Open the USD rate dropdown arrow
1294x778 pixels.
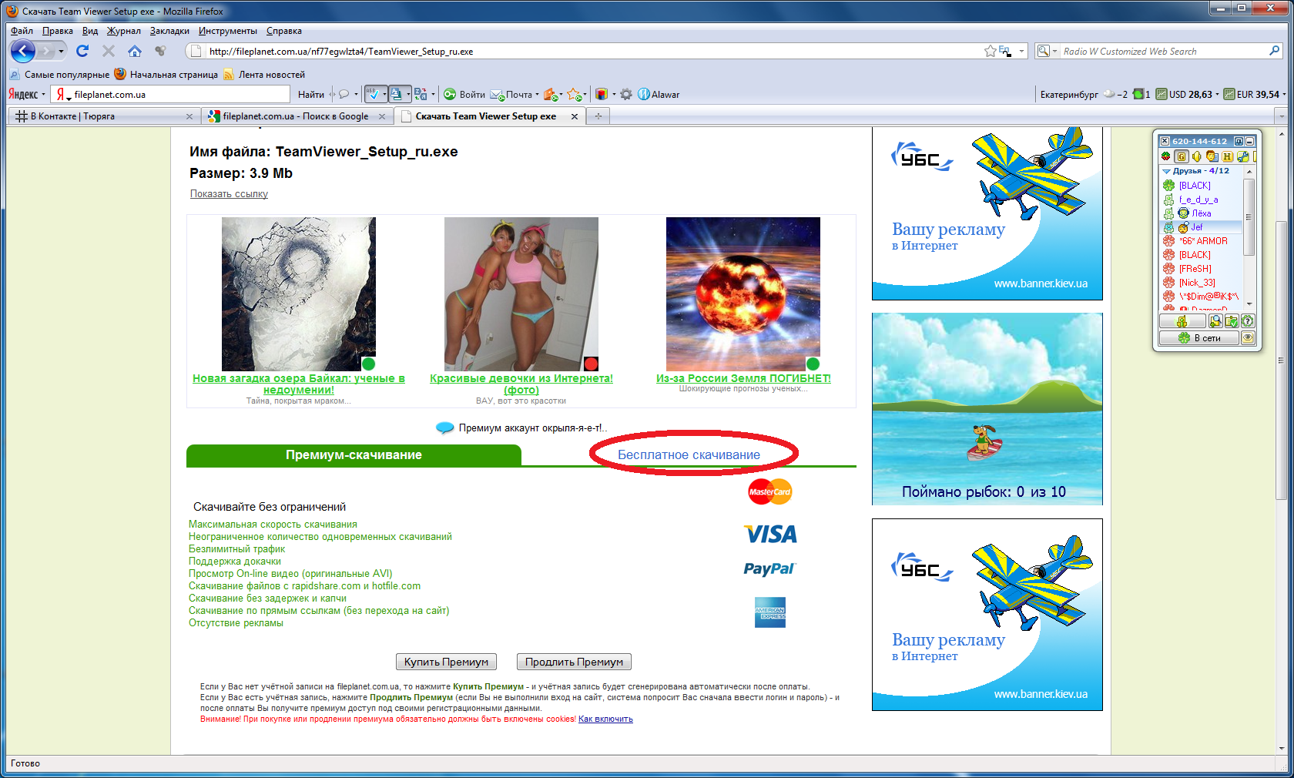(1217, 95)
